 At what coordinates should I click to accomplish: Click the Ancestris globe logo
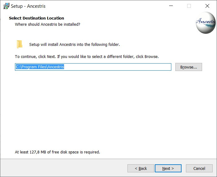[205, 23]
